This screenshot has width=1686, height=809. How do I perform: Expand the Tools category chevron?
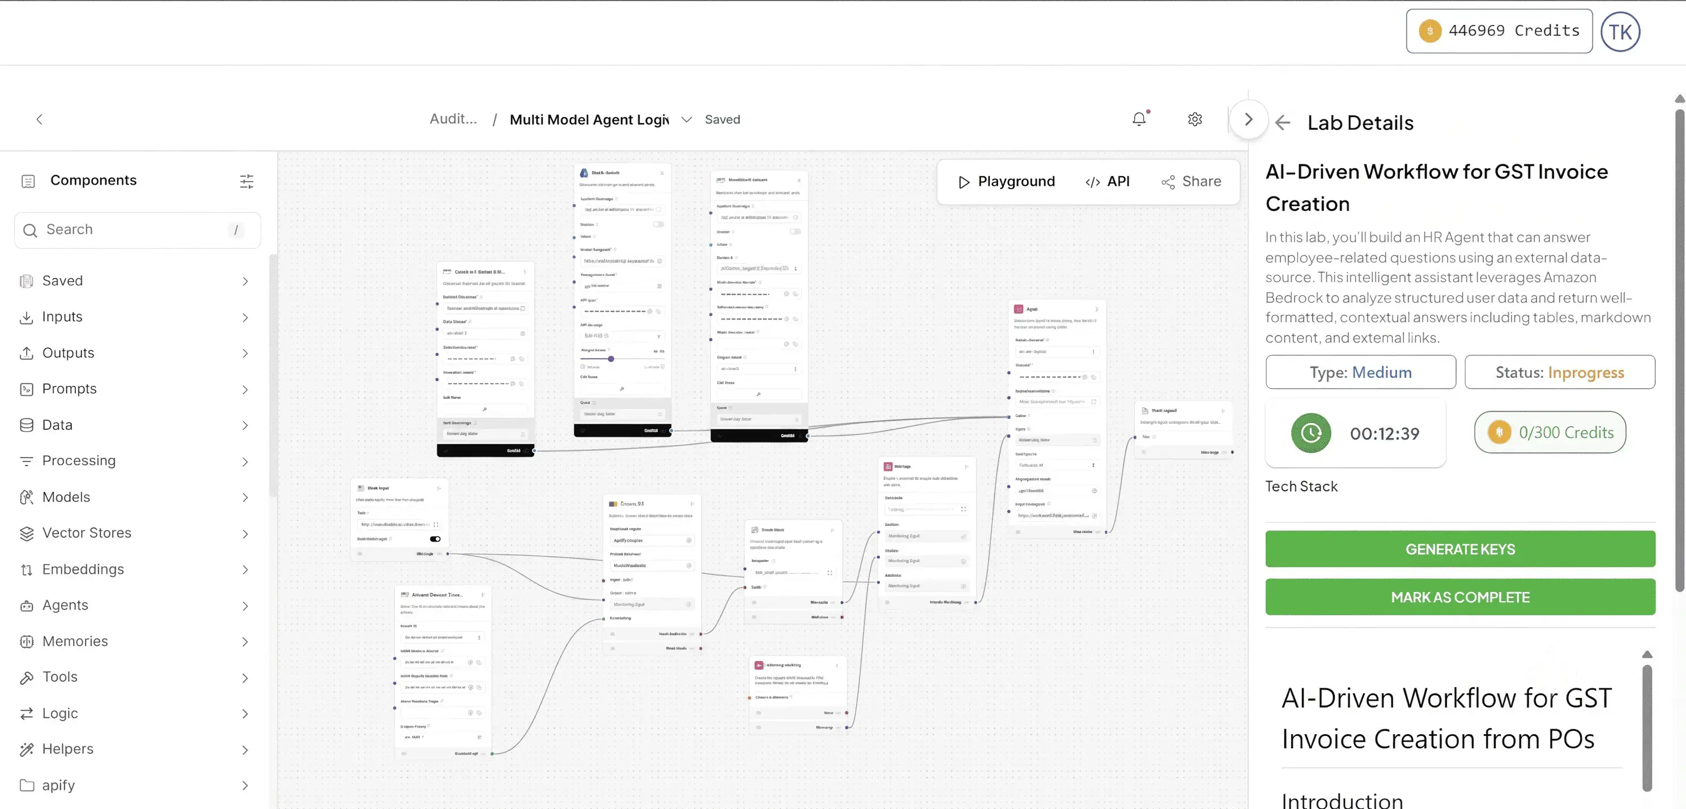245,678
